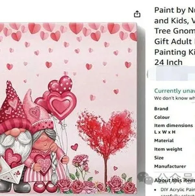195x196 pixels.
Task: Click the DIY Acrylic Paint bullet text
Action: (177, 189)
